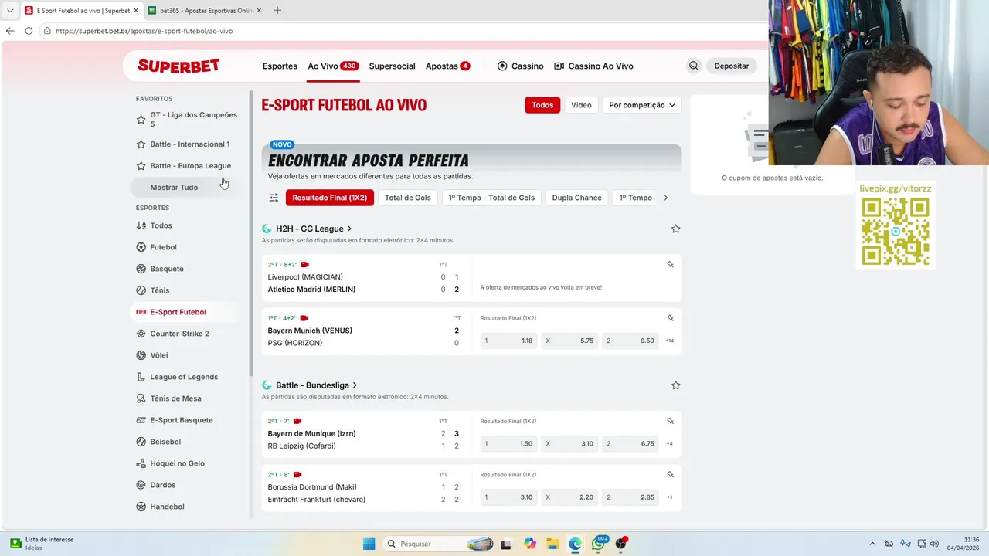Bet on Eintracht Frankfurt win at 2.85
Image resolution: width=989 pixels, height=556 pixels.
point(630,497)
